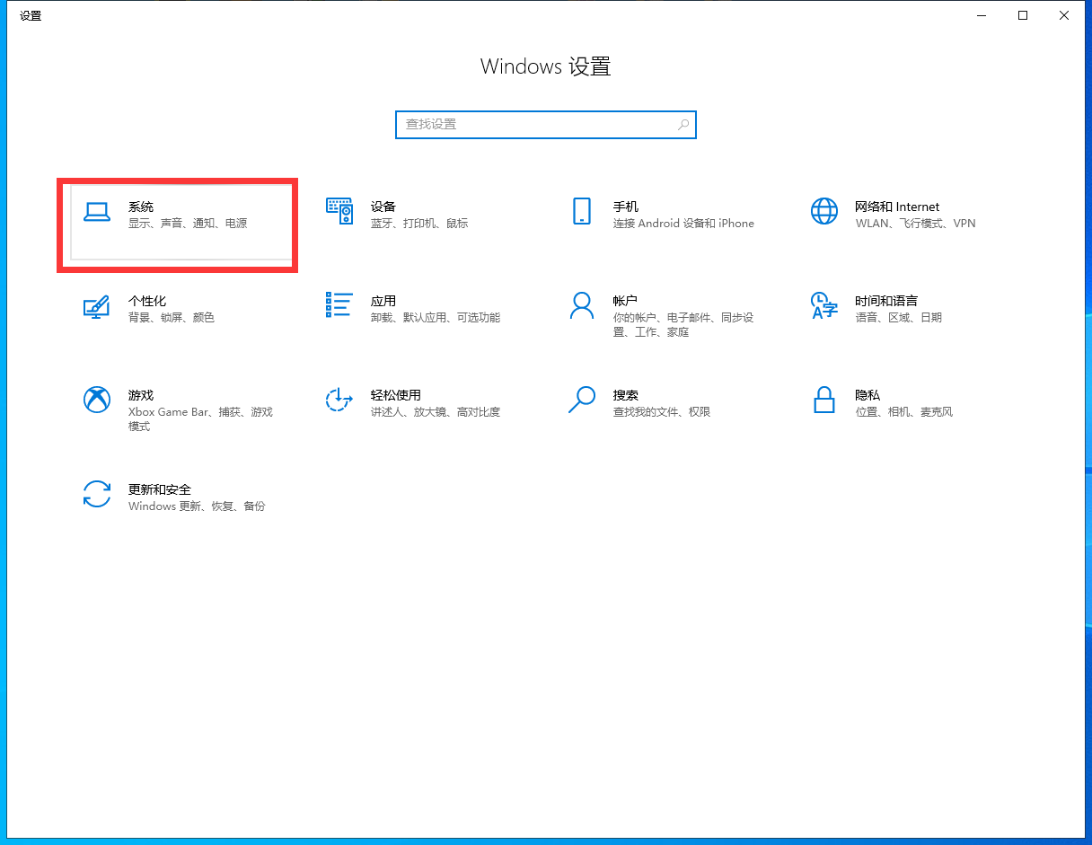The image size is (1092, 845).
Task: Click the text 语音、区域、日期
Action: click(x=899, y=318)
